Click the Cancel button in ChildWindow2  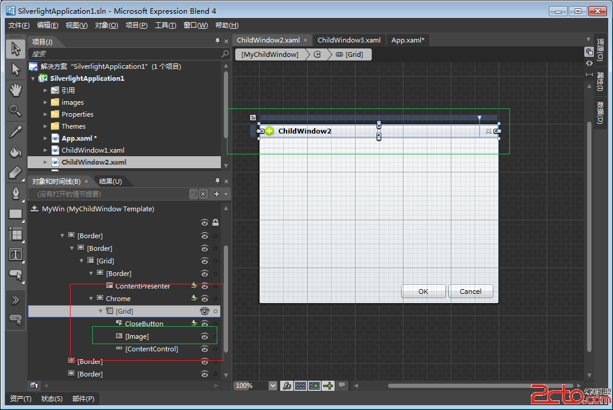click(471, 291)
